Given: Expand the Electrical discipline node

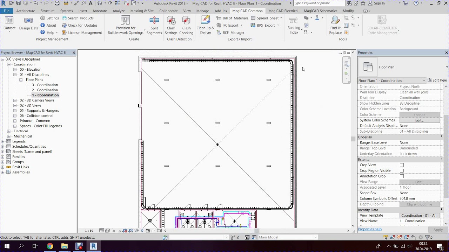Looking at the screenshot, I should point(9,131).
